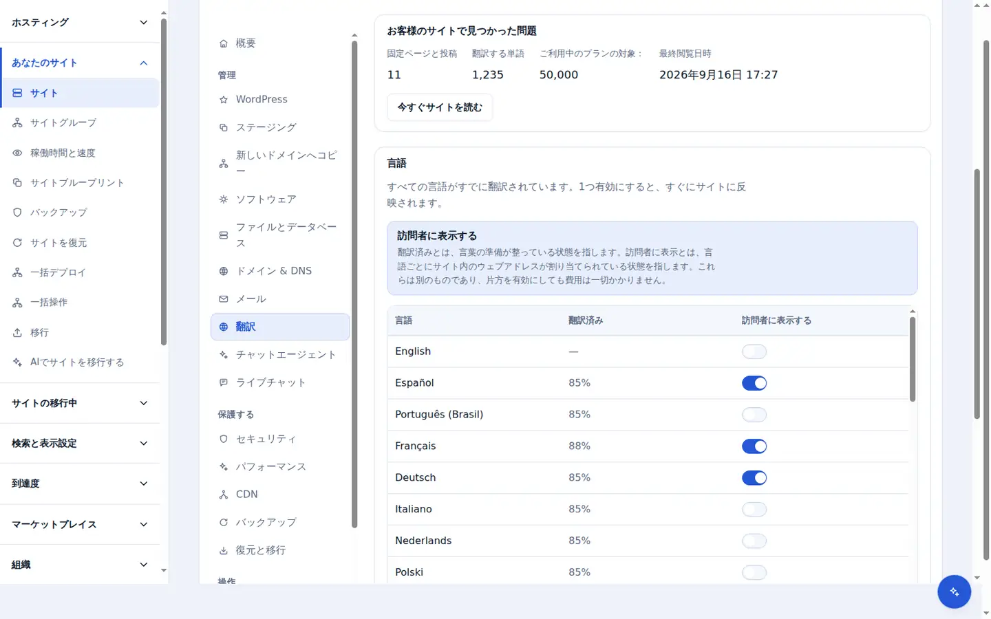Click the server icon beside サイト
991x619 pixels.
point(17,93)
